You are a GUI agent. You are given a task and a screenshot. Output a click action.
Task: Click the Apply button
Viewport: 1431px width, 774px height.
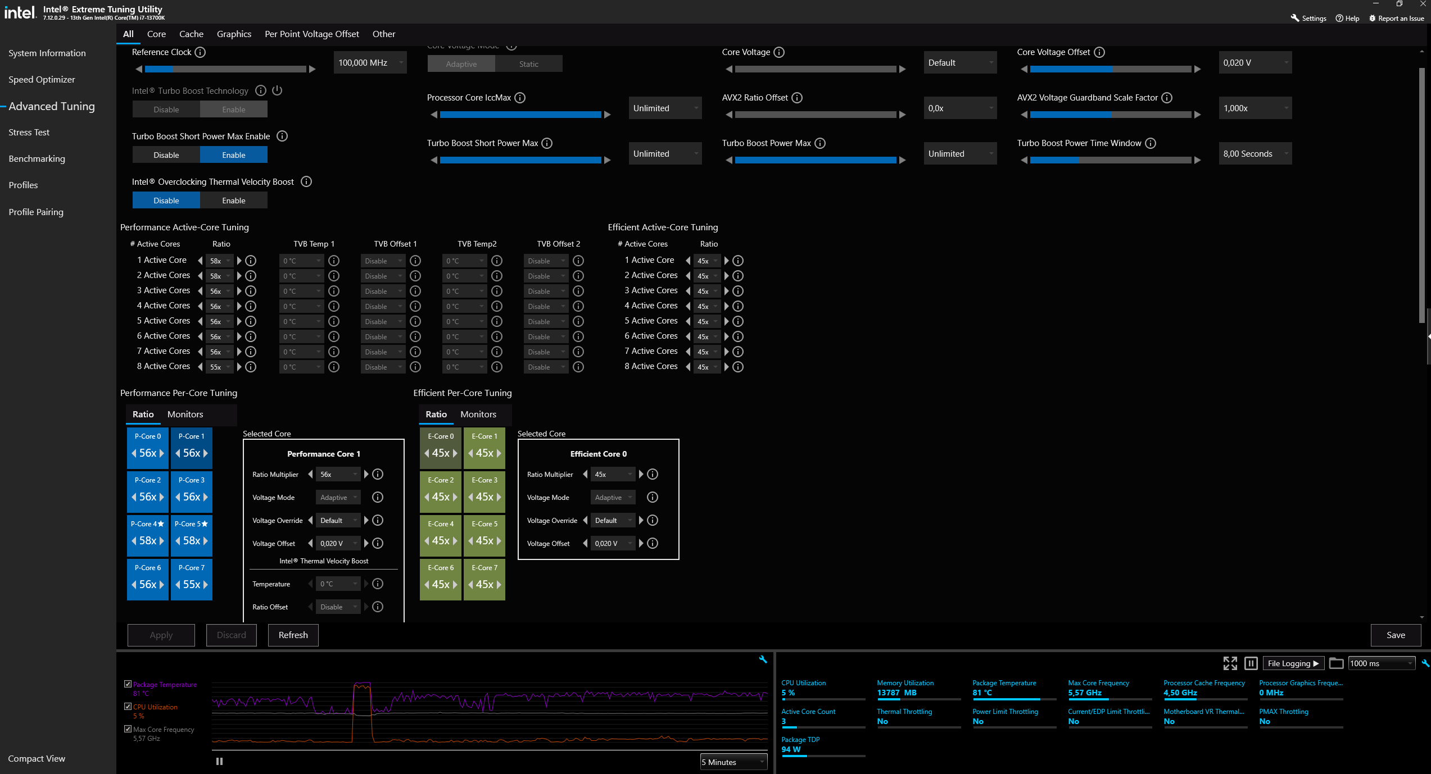161,635
